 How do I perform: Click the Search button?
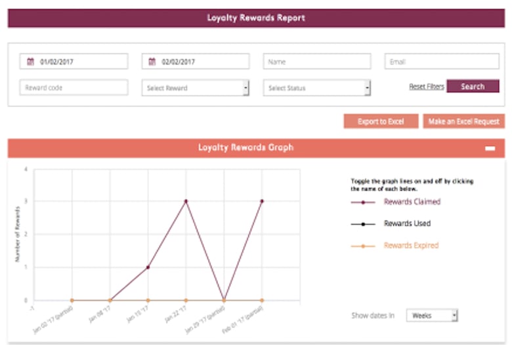click(x=473, y=87)
